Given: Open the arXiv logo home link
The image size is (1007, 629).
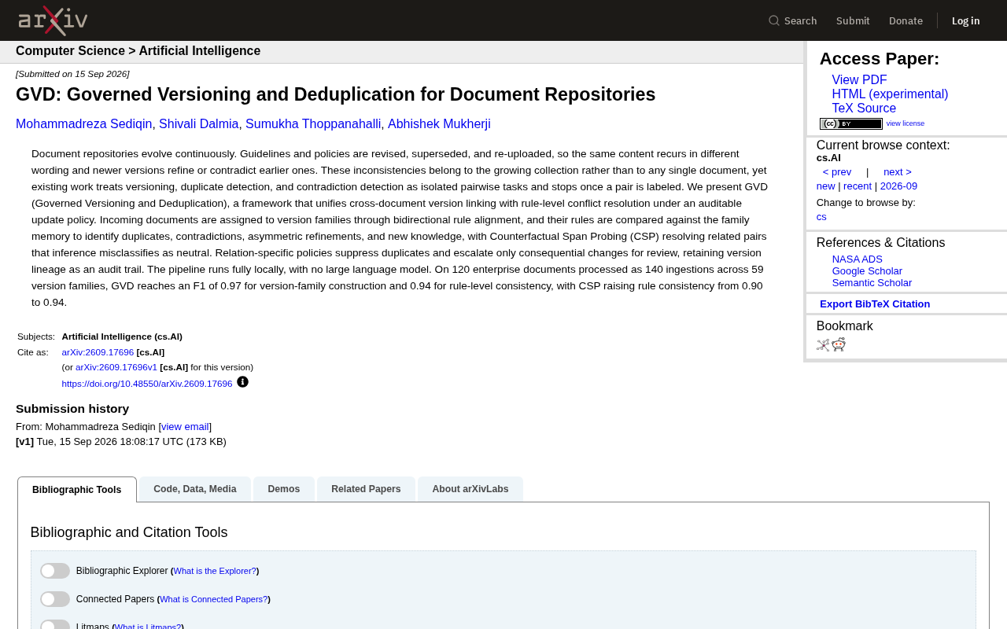Looking at the screenshot, I should tap(53, 20).
